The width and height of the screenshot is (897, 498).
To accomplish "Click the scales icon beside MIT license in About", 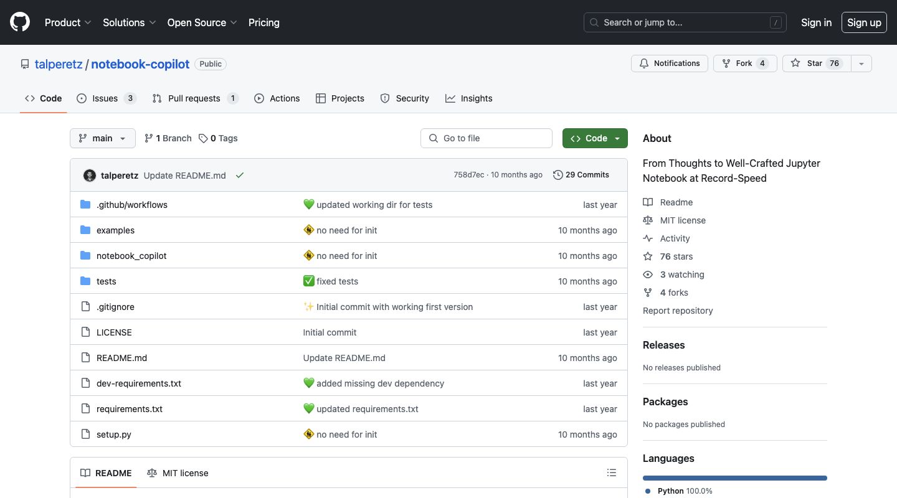I will (x=648, y=220).
